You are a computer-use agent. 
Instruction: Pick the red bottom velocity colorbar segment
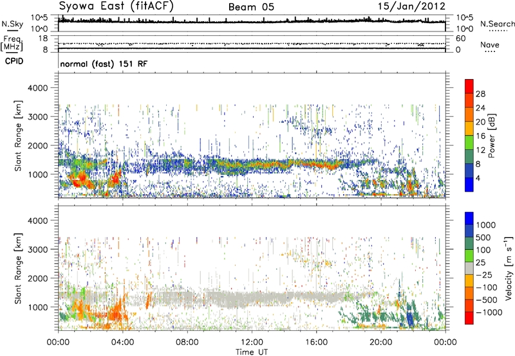469,318
